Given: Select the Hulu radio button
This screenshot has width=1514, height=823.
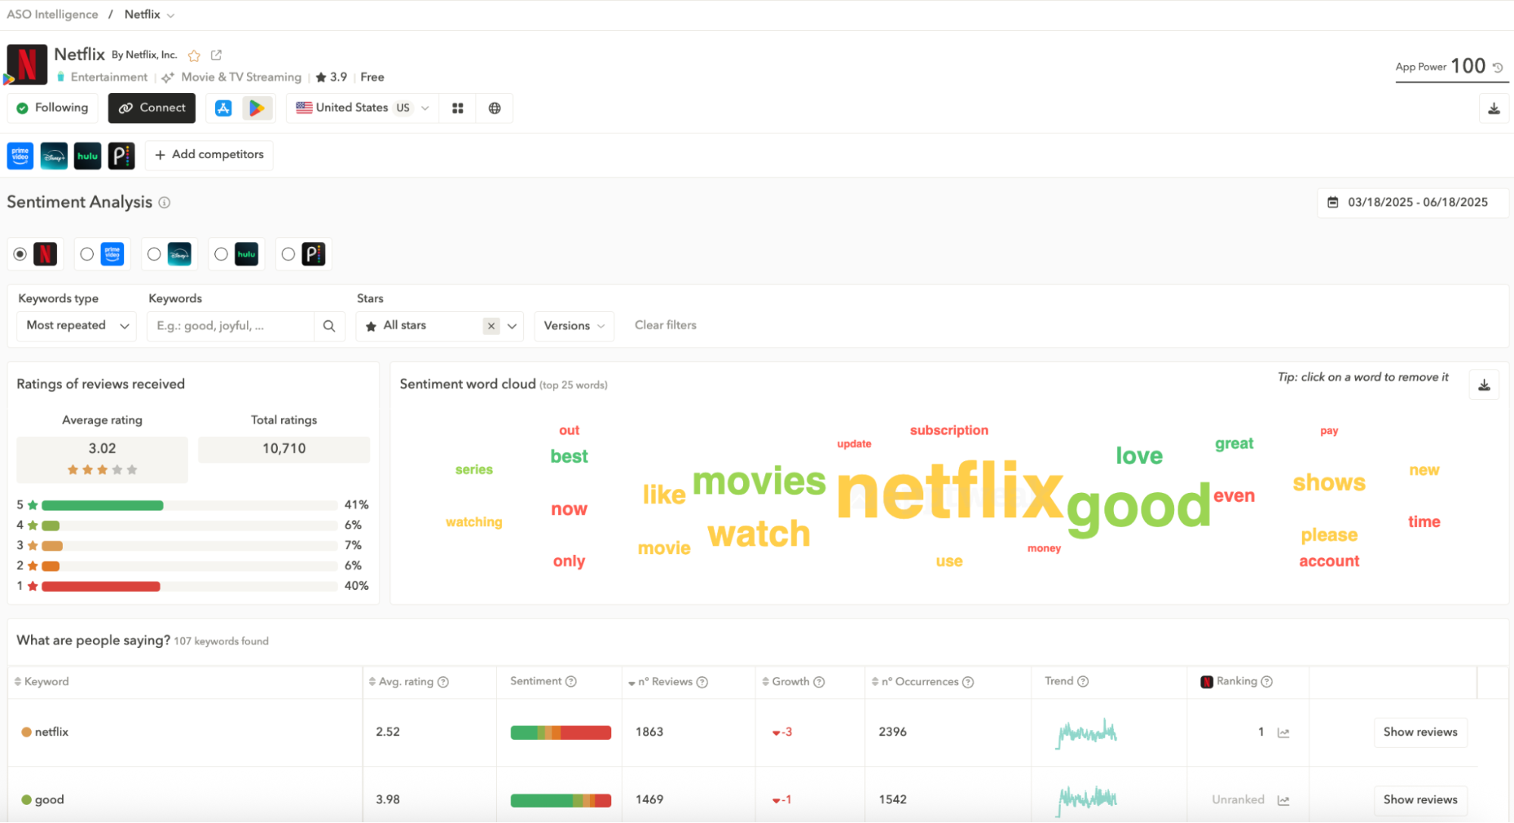Looking at the screenshot, I should pos(221,254).
